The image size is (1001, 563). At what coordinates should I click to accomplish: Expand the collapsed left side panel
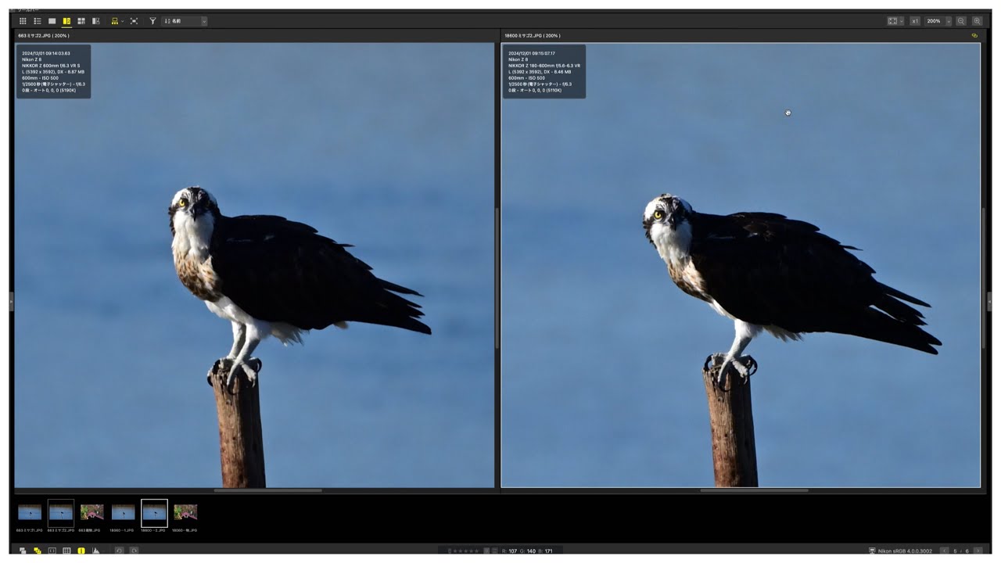(x=11, y=301)
